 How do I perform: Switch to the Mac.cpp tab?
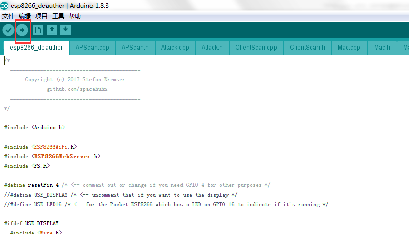[349, 48]
